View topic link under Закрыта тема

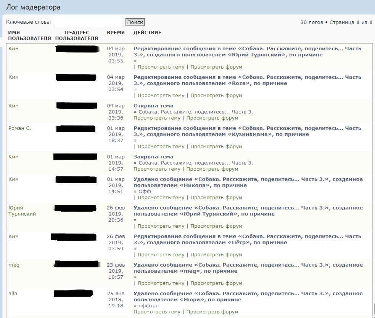click(x=157, y=169)
